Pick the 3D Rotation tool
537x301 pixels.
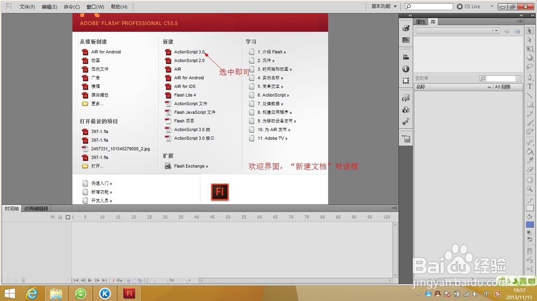point(529,57)
